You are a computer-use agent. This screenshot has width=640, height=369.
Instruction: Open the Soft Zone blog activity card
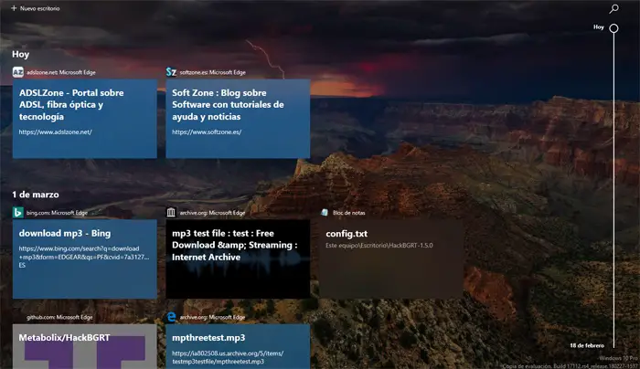click(238, 119)
